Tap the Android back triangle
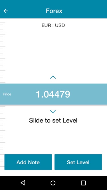 point(23,183)
